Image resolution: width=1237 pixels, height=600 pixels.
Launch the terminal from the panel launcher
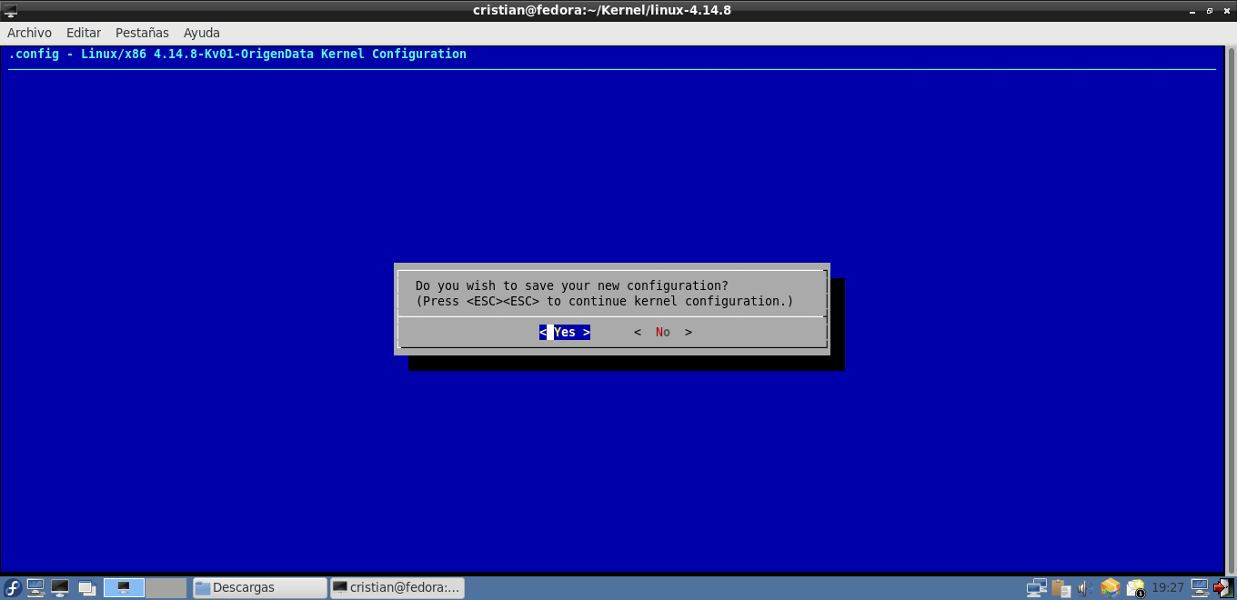[60, 588]
